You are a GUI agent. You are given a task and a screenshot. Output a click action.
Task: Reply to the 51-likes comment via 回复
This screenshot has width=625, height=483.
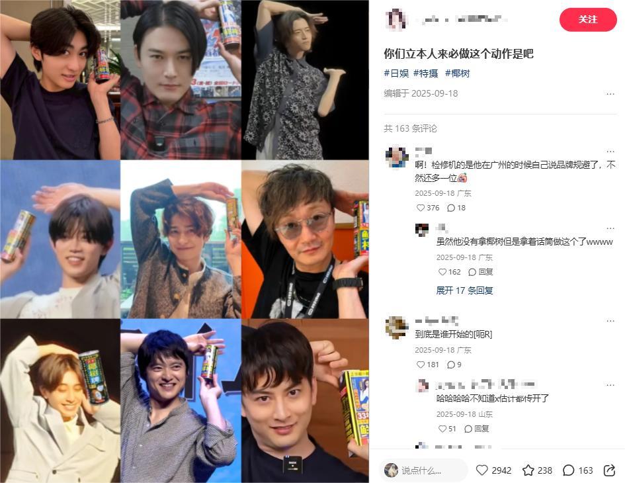pyautogui.click(x=477, y=429)
